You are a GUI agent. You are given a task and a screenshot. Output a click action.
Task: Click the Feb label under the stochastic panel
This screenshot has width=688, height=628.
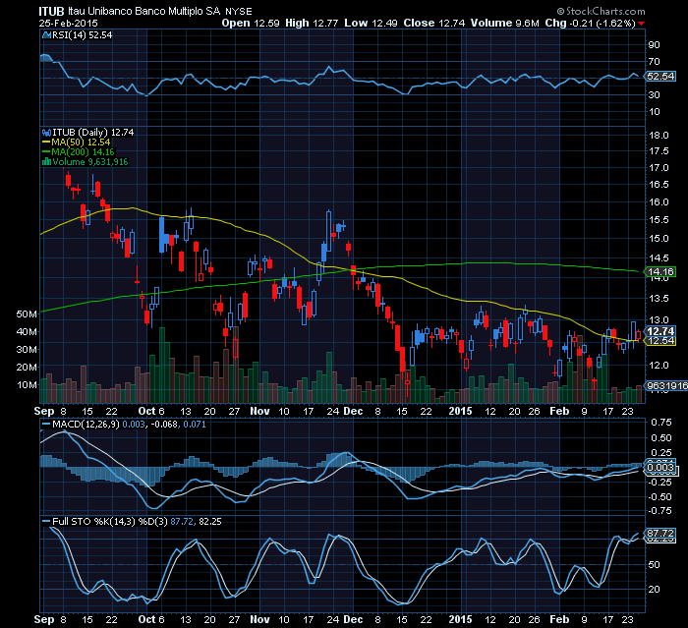(559, 620)
